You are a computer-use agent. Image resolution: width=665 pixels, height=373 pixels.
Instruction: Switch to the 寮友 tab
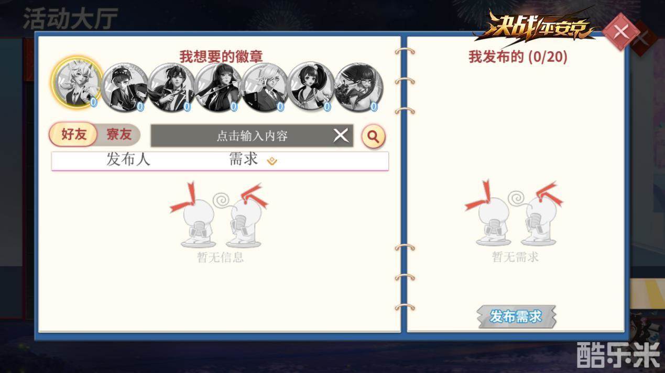119,134
